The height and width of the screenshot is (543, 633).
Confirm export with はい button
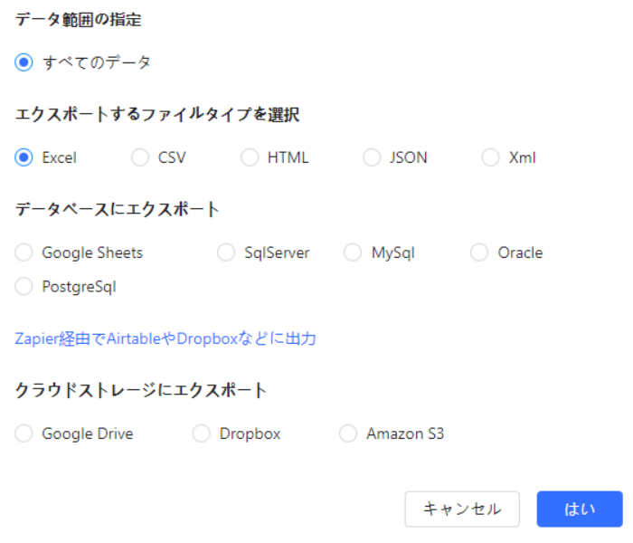click(580, 509)
